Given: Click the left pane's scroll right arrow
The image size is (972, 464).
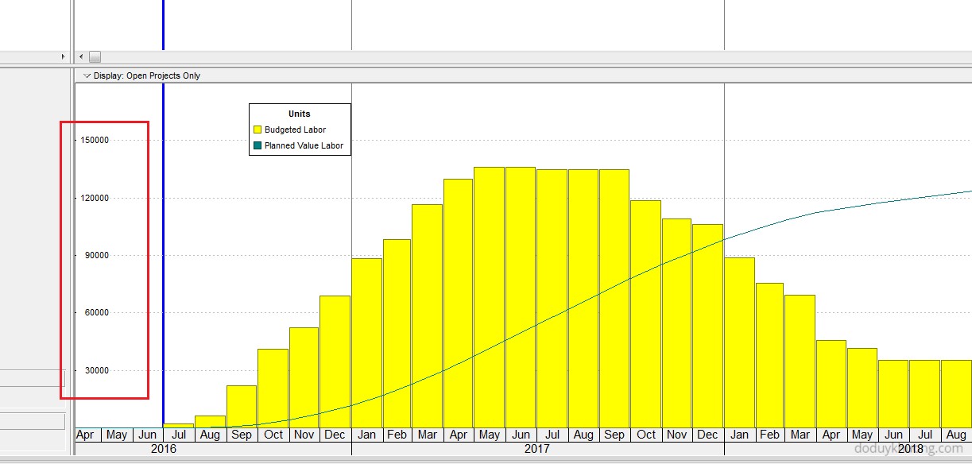Looking at the screenshot, I should 63,56.
